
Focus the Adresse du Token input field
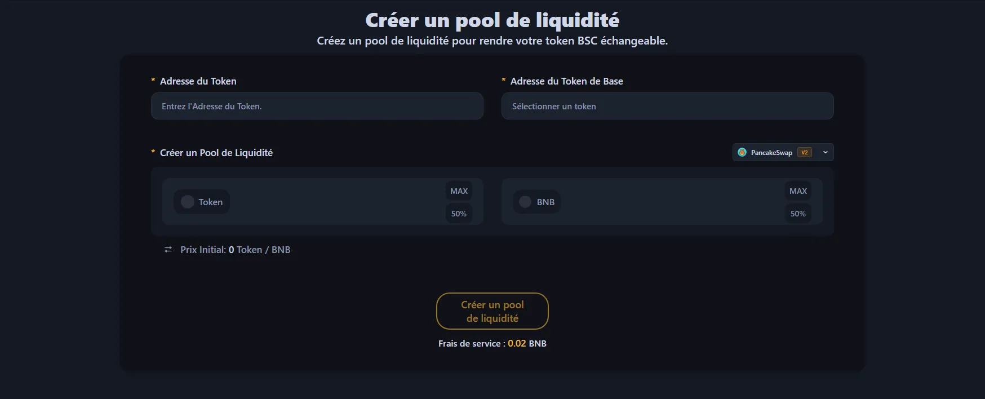click(317, 106)
